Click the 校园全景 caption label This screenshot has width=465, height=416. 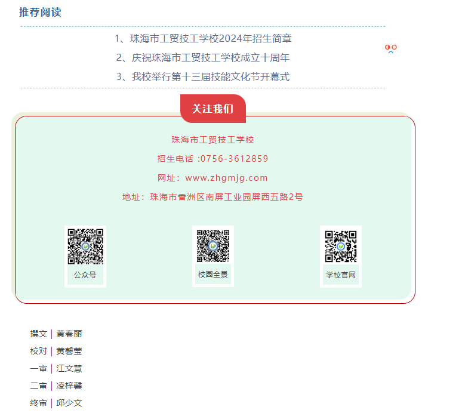(213, 275)
